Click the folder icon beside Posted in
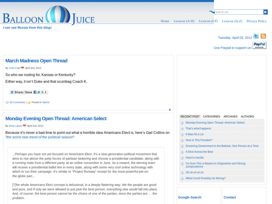Viewport: 272px width, 204px height. point(29,103)
